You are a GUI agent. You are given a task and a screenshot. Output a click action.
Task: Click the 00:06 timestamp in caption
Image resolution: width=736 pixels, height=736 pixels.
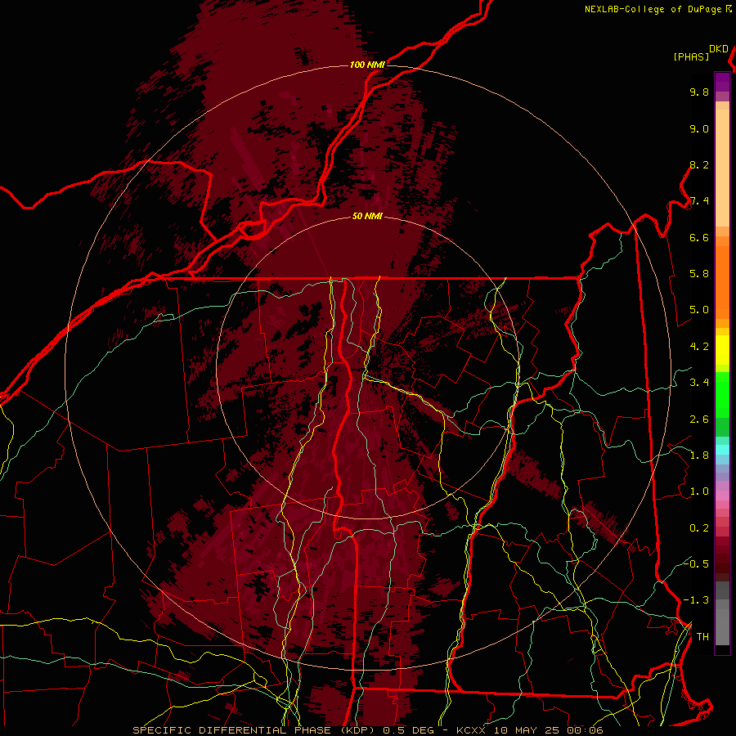(x=585, y=730)
